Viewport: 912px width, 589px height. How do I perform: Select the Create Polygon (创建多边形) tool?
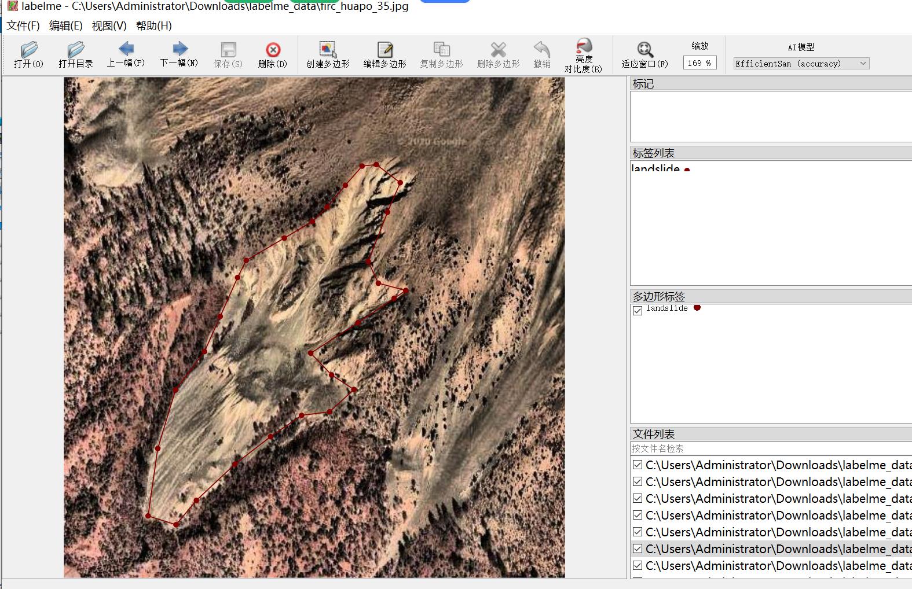click(x=328, y=54)
